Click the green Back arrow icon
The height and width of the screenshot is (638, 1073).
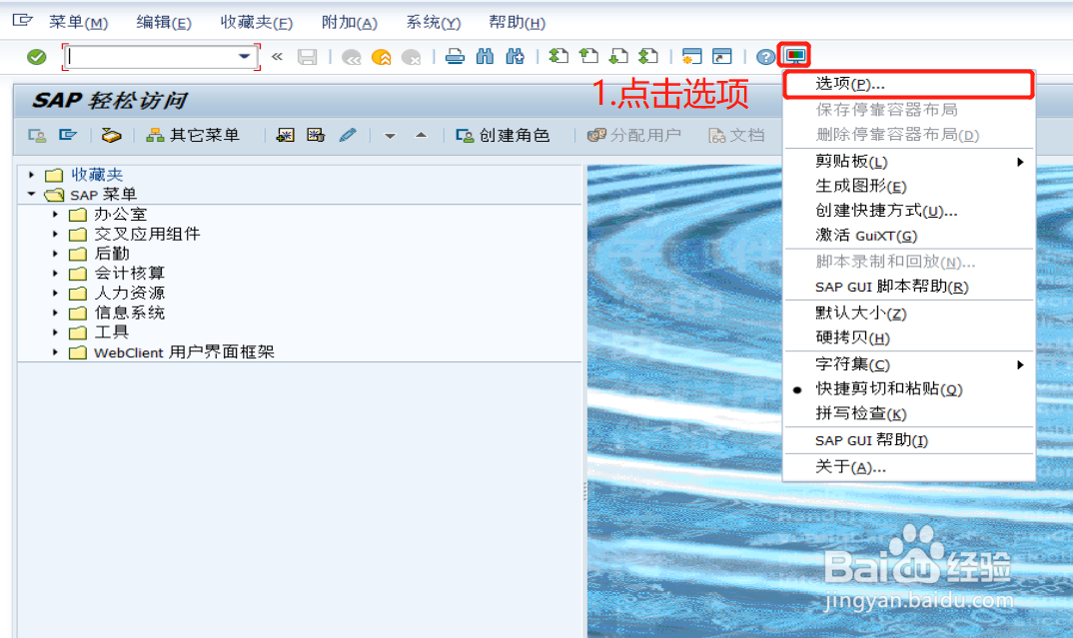tap(351, 57)
